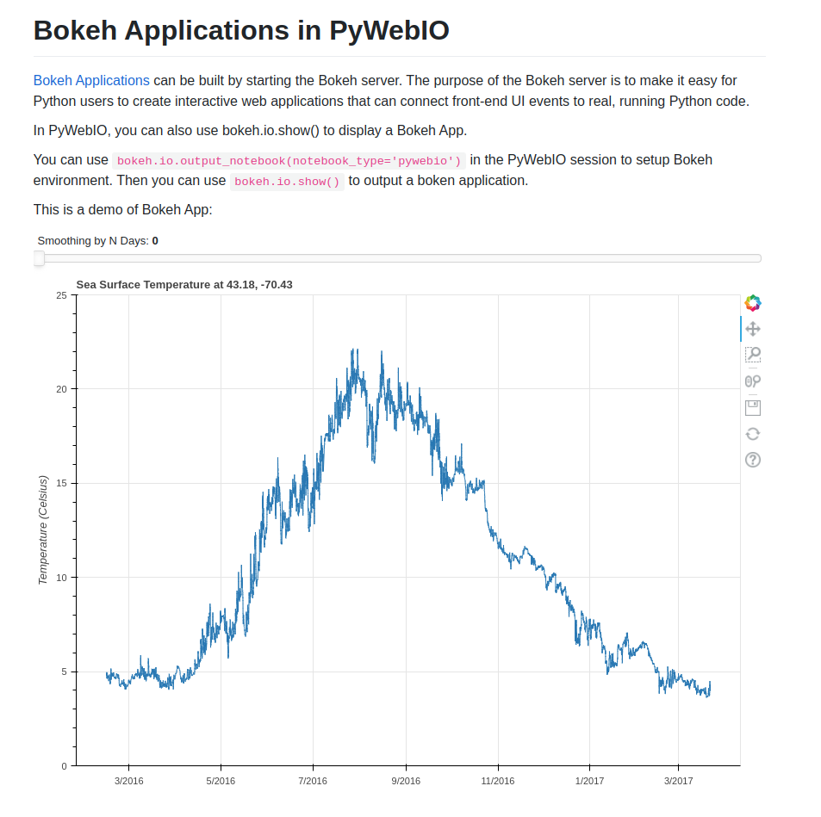Click the Temperature (Celsius) axis label
Image resolution: width=821 pixels, height=817 pixels.
tap(43, 529)
